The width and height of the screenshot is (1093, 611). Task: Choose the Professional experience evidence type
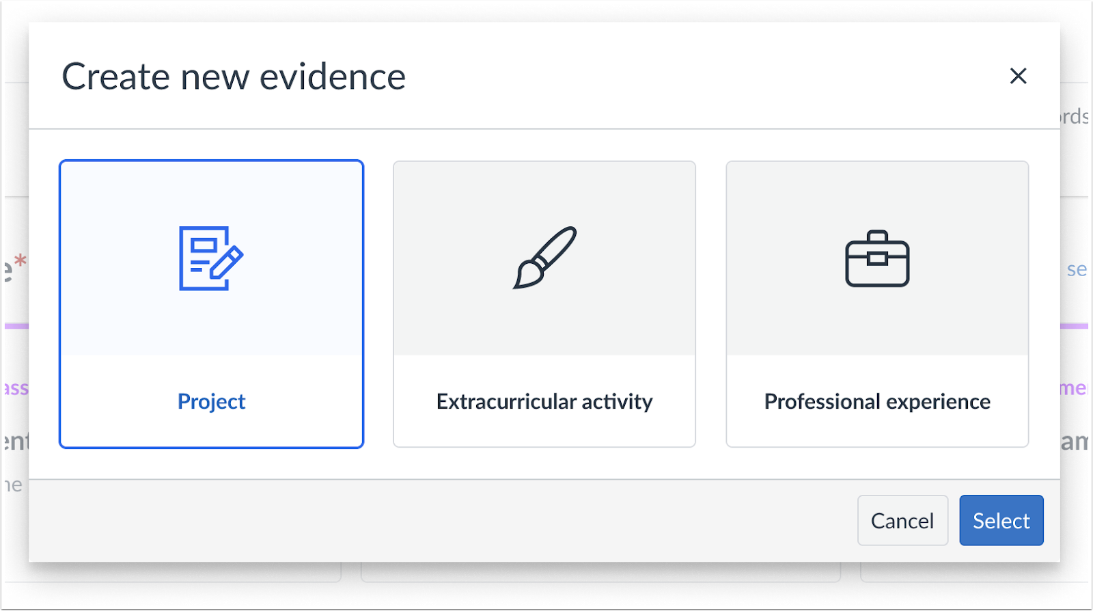[x=876, y=304]
